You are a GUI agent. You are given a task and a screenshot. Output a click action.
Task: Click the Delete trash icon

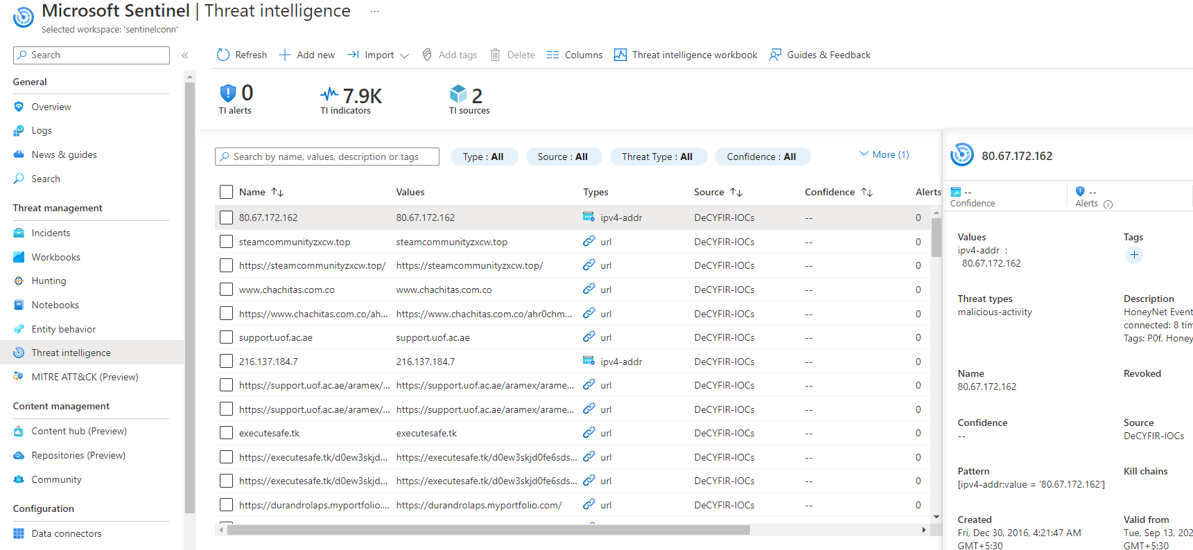tap(495, 55)
